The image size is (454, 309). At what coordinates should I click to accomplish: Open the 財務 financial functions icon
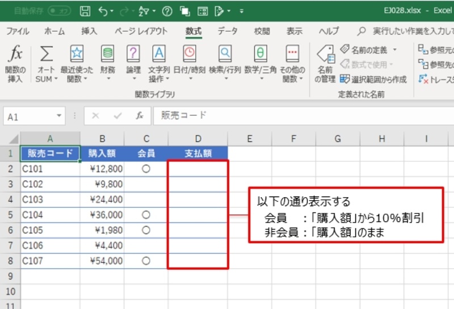[x=107, y=55]
